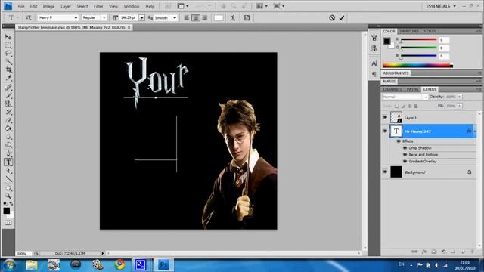The image size is (484, 272).
Task: Toggle Drop Shadow effect visibility
Action: [x=405, y=148]
